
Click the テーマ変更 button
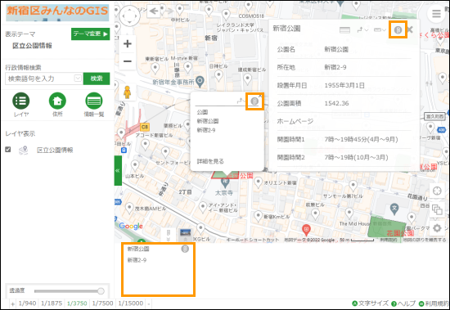pos(90,34)
